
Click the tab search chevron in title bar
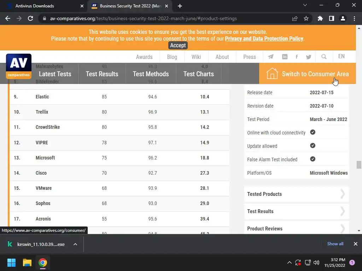tap(305, 5)
